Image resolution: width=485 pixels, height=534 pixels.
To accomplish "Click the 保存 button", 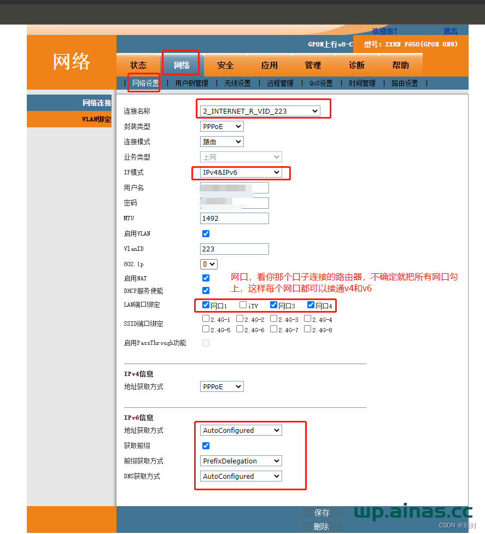I will (x=322, y=513).
